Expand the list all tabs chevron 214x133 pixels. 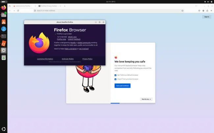click(x=196, y=6)
